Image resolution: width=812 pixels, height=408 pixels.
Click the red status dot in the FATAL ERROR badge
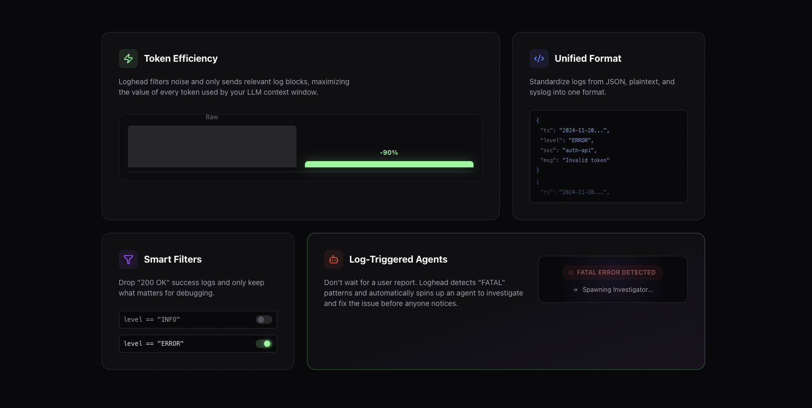pos(570,273)
